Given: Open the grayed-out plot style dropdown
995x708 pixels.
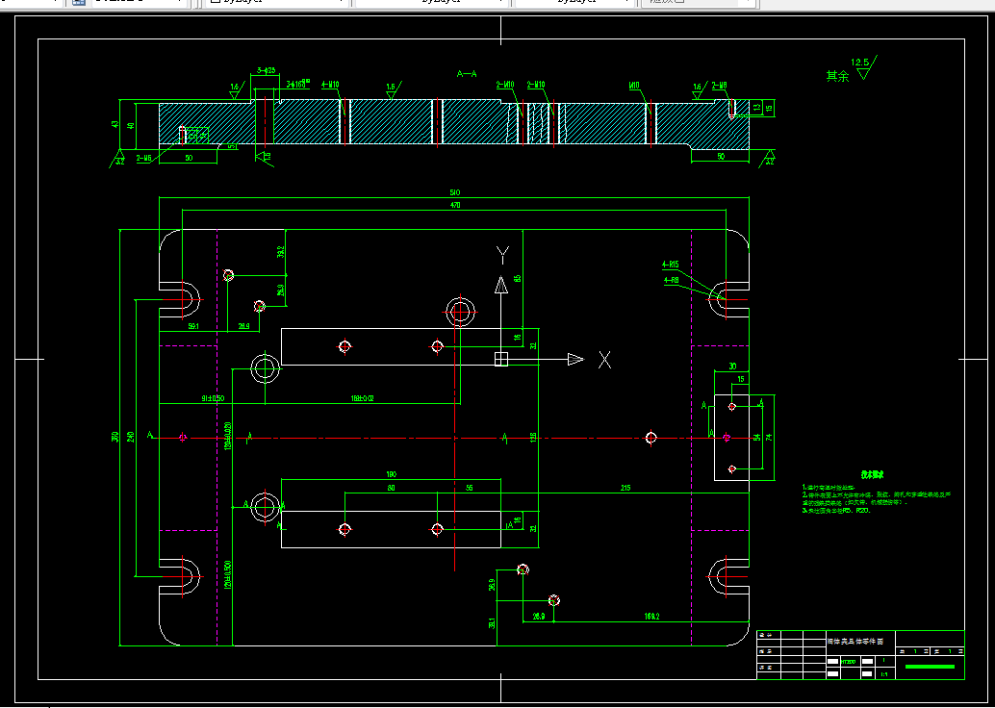Looking at the screenshot, I should (x=700, y=2).
